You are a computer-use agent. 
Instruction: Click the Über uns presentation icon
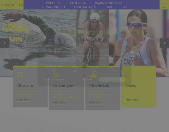[20, 75]
